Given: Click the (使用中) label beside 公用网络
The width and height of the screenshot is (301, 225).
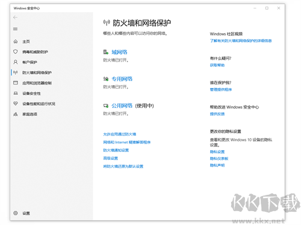Looking at the screenshot, I should 144,106.
